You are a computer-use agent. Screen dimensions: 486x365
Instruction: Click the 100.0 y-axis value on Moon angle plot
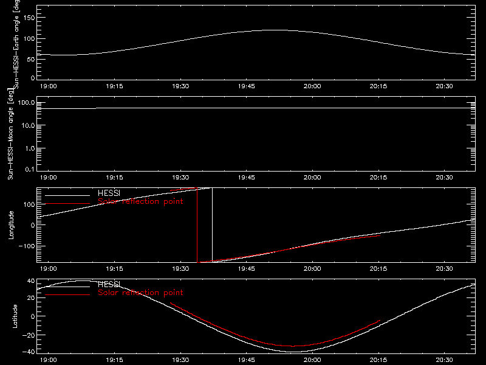pyautogui.click(x=26, y=103)
